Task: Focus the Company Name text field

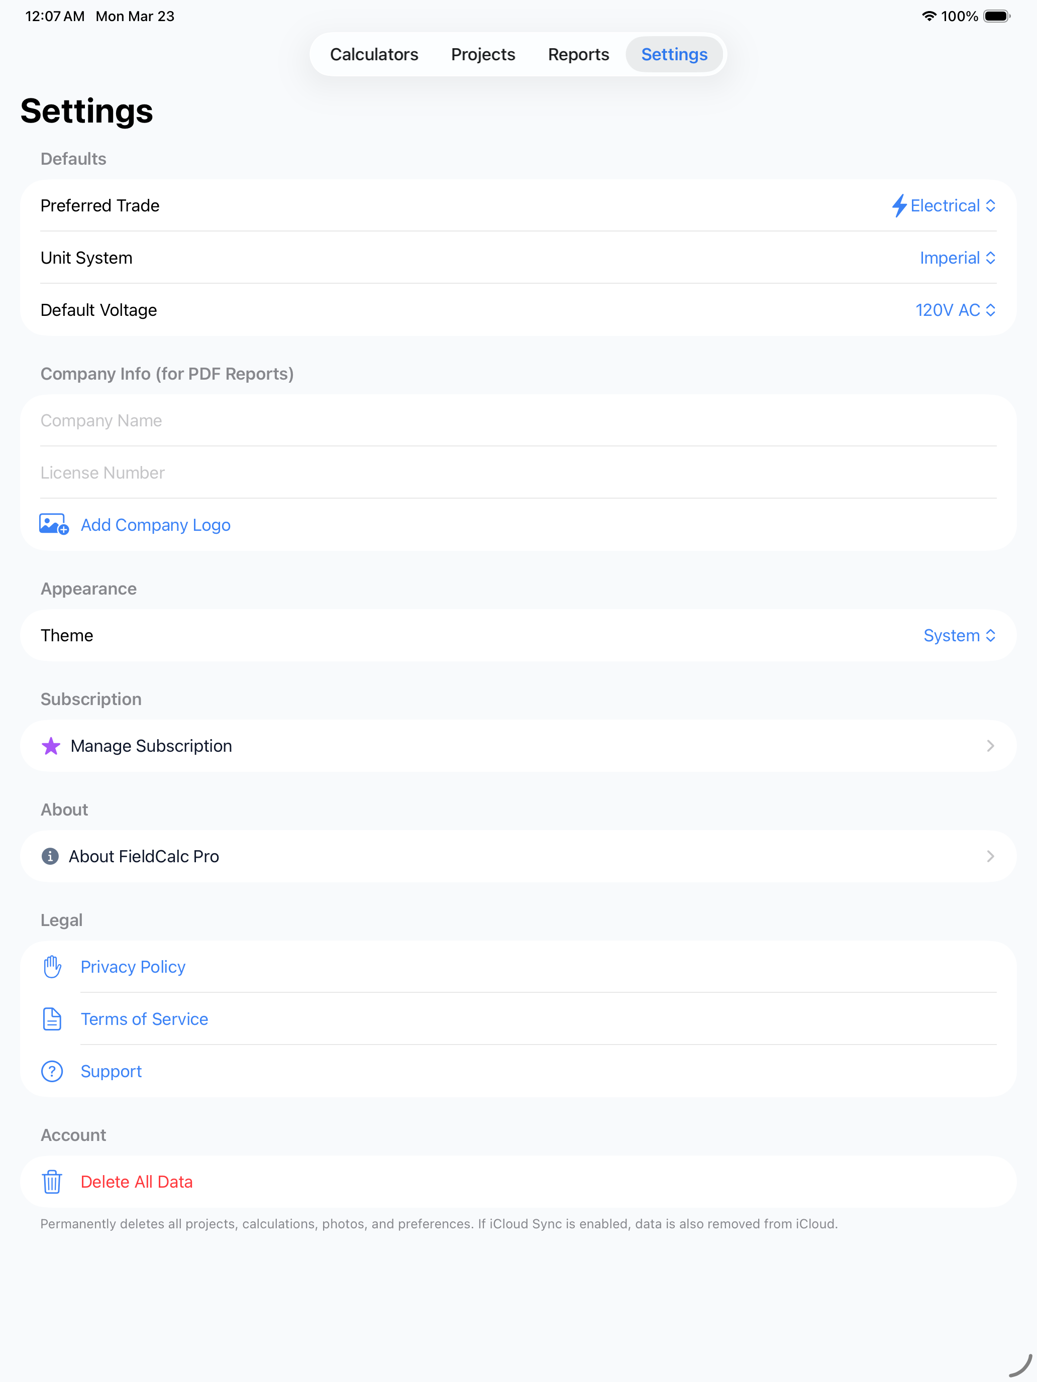Action: coord(518,420)
